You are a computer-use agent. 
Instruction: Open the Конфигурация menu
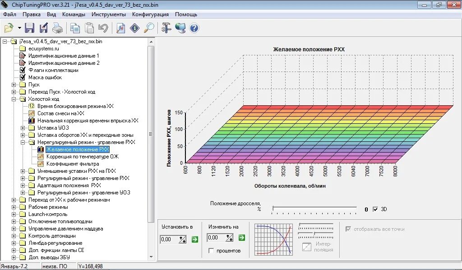(150, 14)
